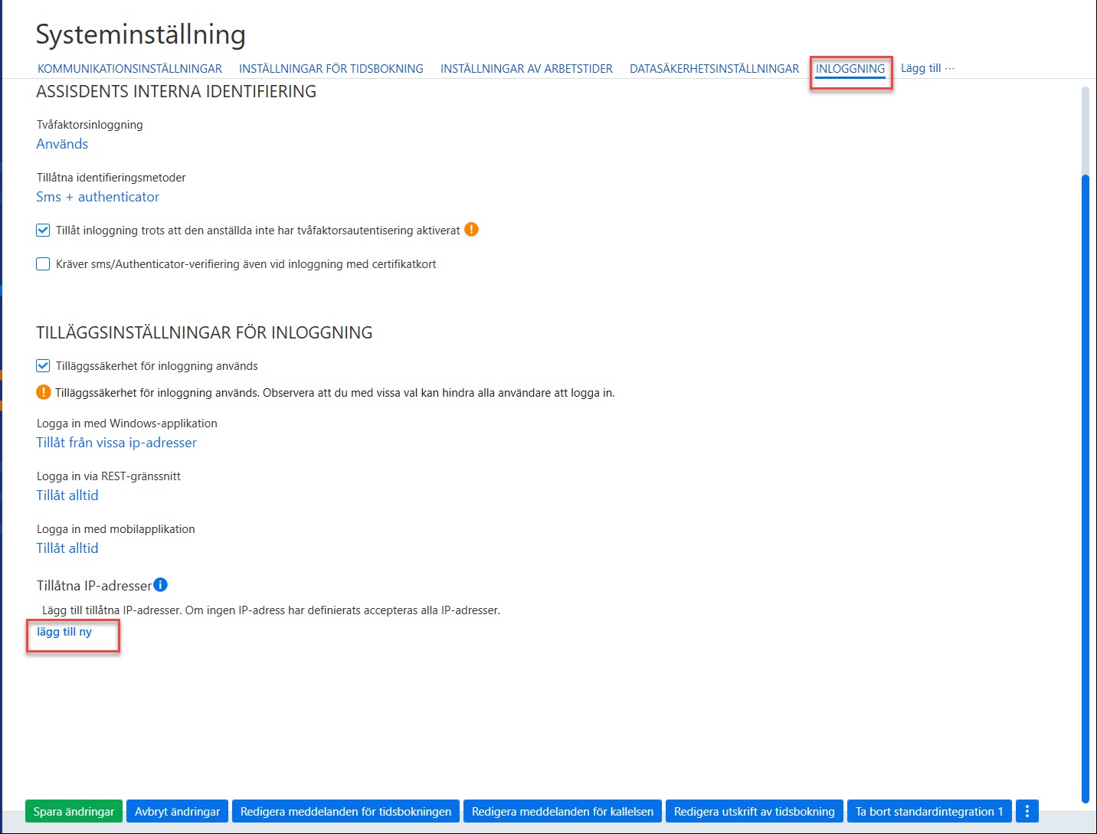Image resolution: width=1097 pixels, height=834 pixels.
Task: Click the Systeminställning page title
Action: 141,34
